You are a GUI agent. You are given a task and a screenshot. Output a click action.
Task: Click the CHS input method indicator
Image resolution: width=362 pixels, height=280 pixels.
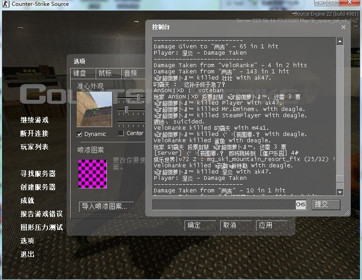click(300, 204)
